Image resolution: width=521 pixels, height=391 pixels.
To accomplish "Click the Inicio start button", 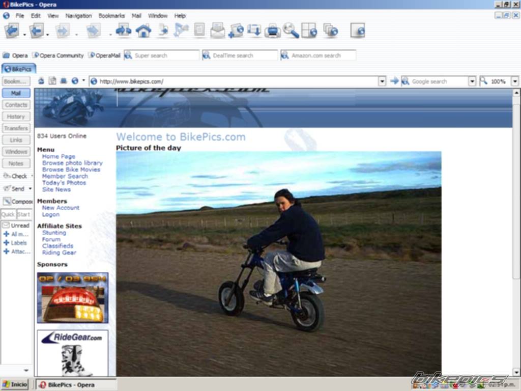I will [x=15, y=384].
